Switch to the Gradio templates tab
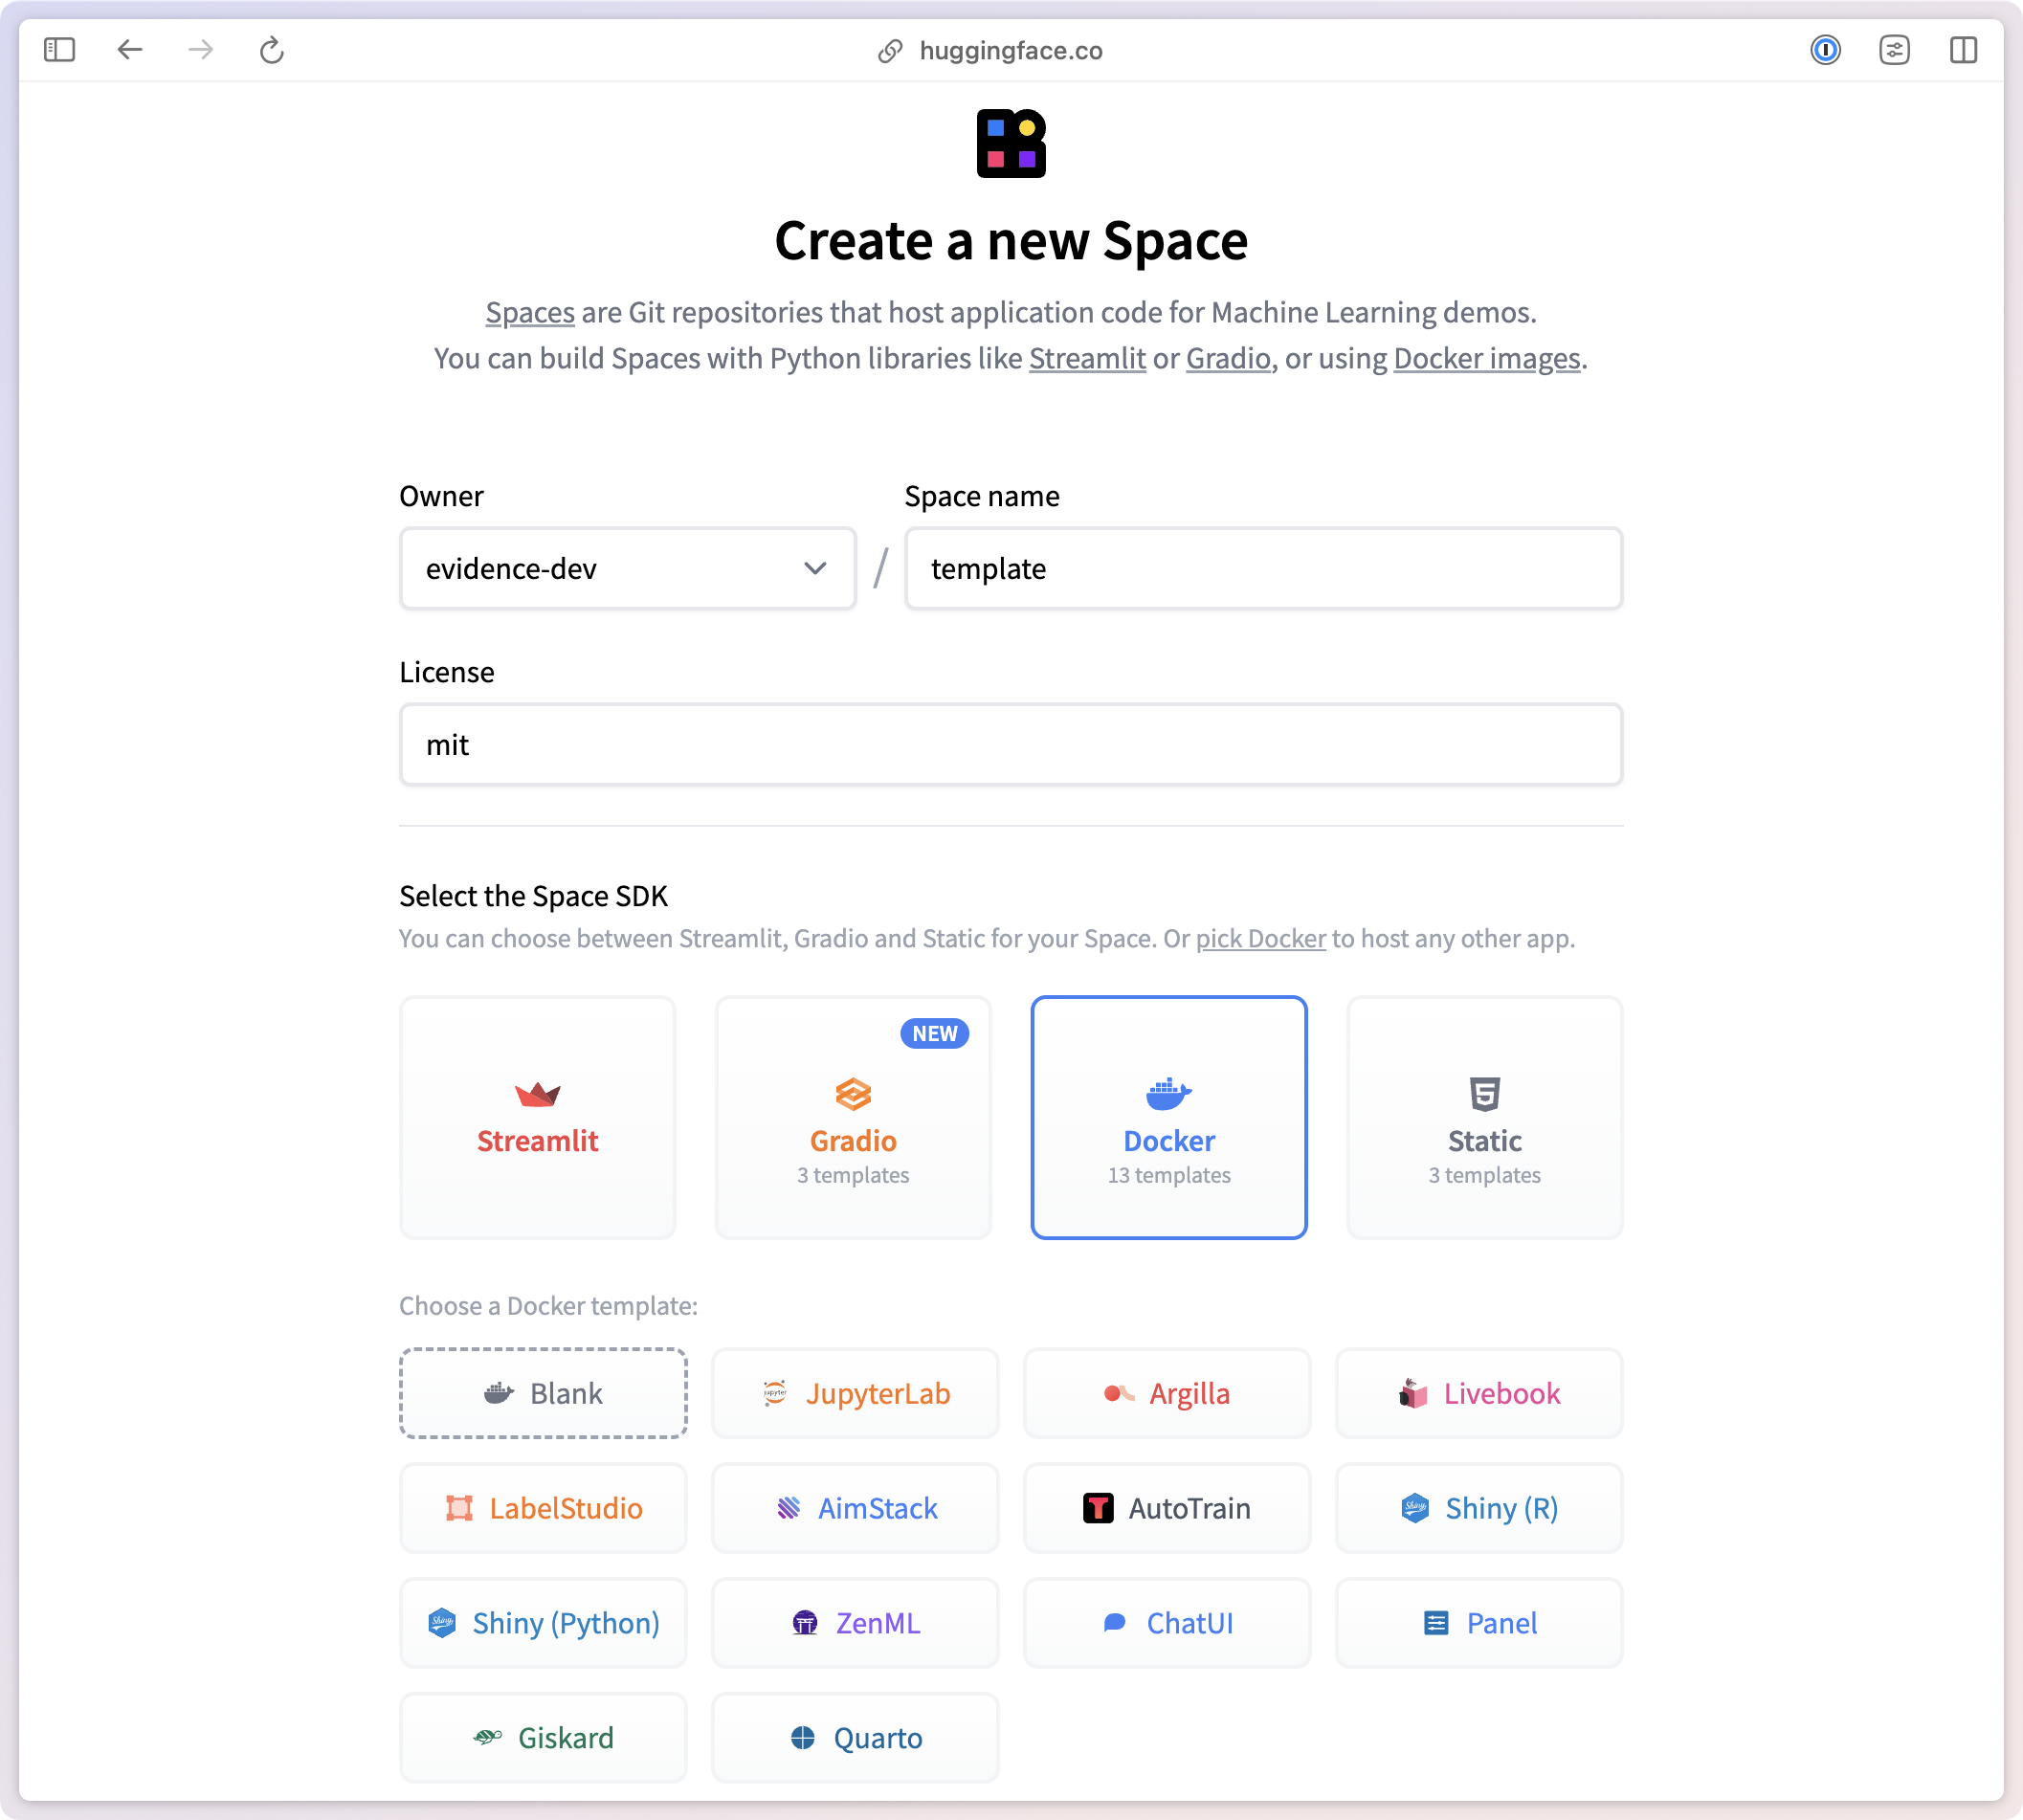Viewport: 2023px width, 1820px height. point(852,1116)
